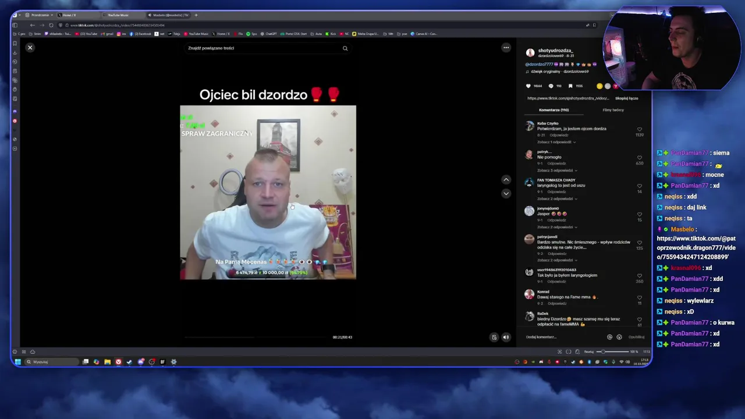Open YouTube Music bookmark in bookmarks bar
The image size is (745, 419).
pyautogui.click(x=196, y=34)
